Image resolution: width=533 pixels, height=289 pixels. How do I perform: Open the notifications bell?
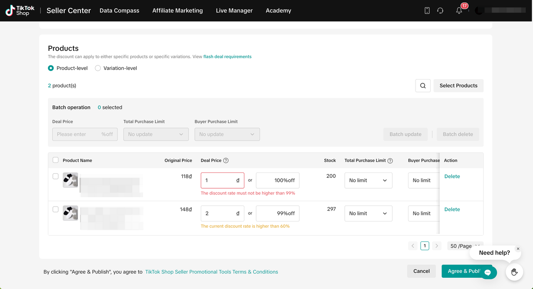tap(459, 10)
